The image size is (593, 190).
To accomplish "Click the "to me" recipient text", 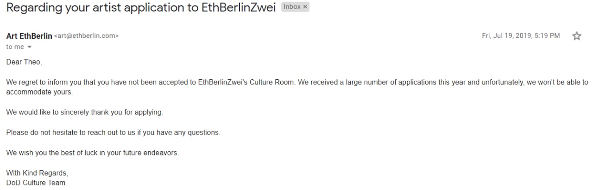I will point(15,47).
